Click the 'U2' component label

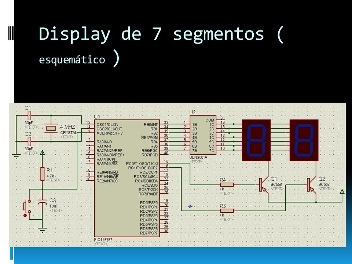point(192,112)
